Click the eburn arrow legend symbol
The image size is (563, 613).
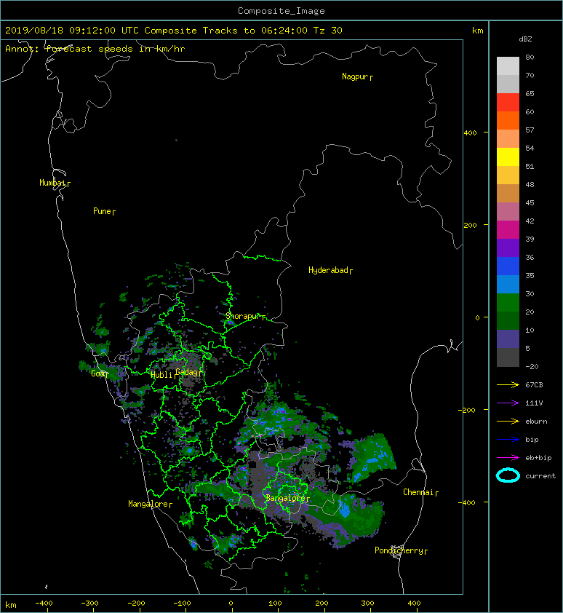[x=508, y=422]
